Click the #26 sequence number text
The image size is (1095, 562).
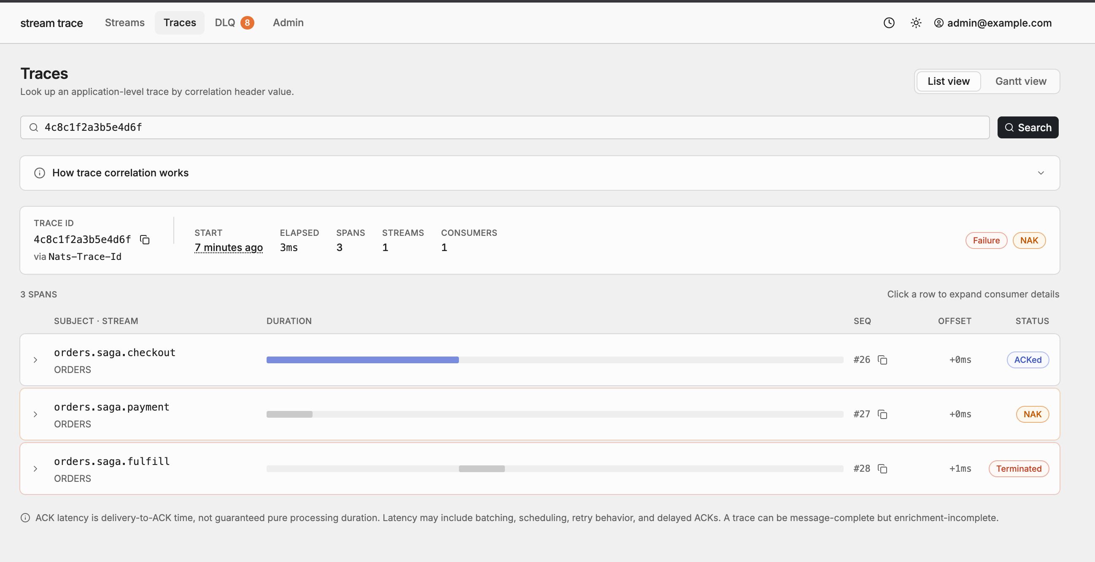pos(862,360)
